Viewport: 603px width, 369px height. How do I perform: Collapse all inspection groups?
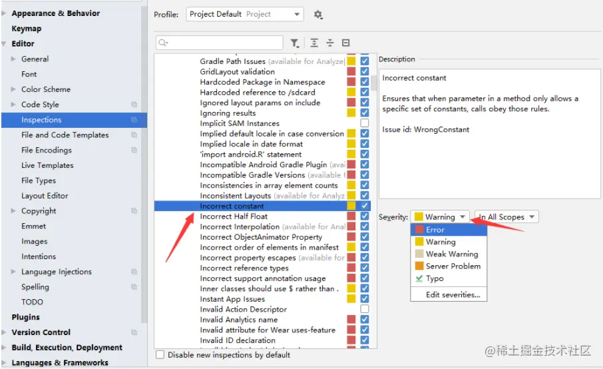pos(330,43)
